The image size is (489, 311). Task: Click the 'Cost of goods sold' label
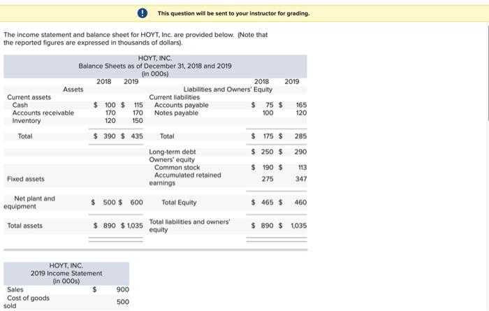click(x=27, y=302)
